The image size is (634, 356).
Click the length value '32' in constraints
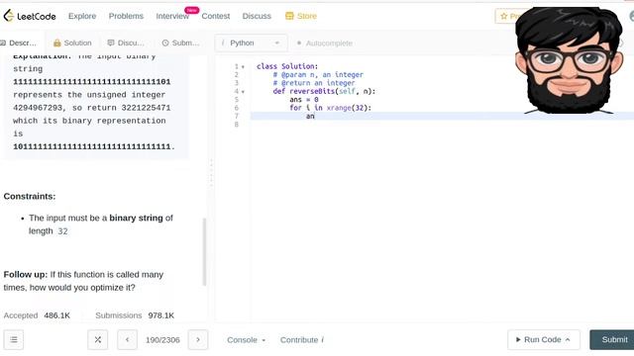click(x=62, y=231)
